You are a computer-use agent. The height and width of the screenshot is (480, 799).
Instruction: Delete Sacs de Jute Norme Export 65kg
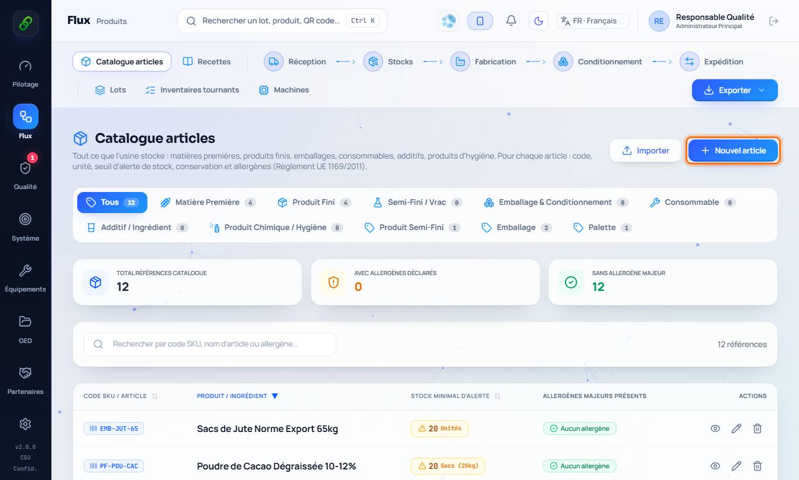pyautogui.click(x=757, y=428)
